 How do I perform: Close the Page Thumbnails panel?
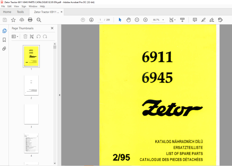(52, 28)
